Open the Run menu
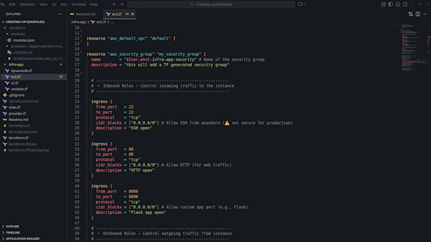The height and width of the screenshot is (242, 431). pos(64,4)
